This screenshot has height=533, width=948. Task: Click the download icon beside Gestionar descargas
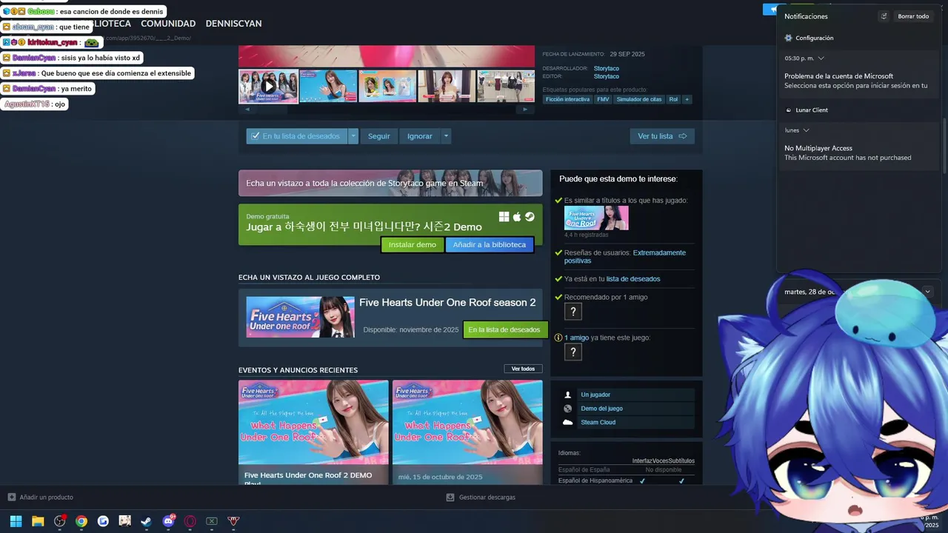pyautogui.click(x=450, y=497)
